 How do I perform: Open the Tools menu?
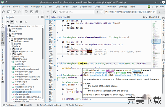(x=66, y=7)
